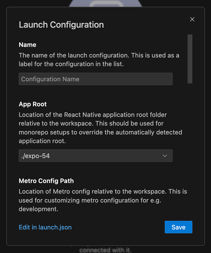This screenshot has height=253, width=211.
Task: Click the Name section heading
Action: 27,45
